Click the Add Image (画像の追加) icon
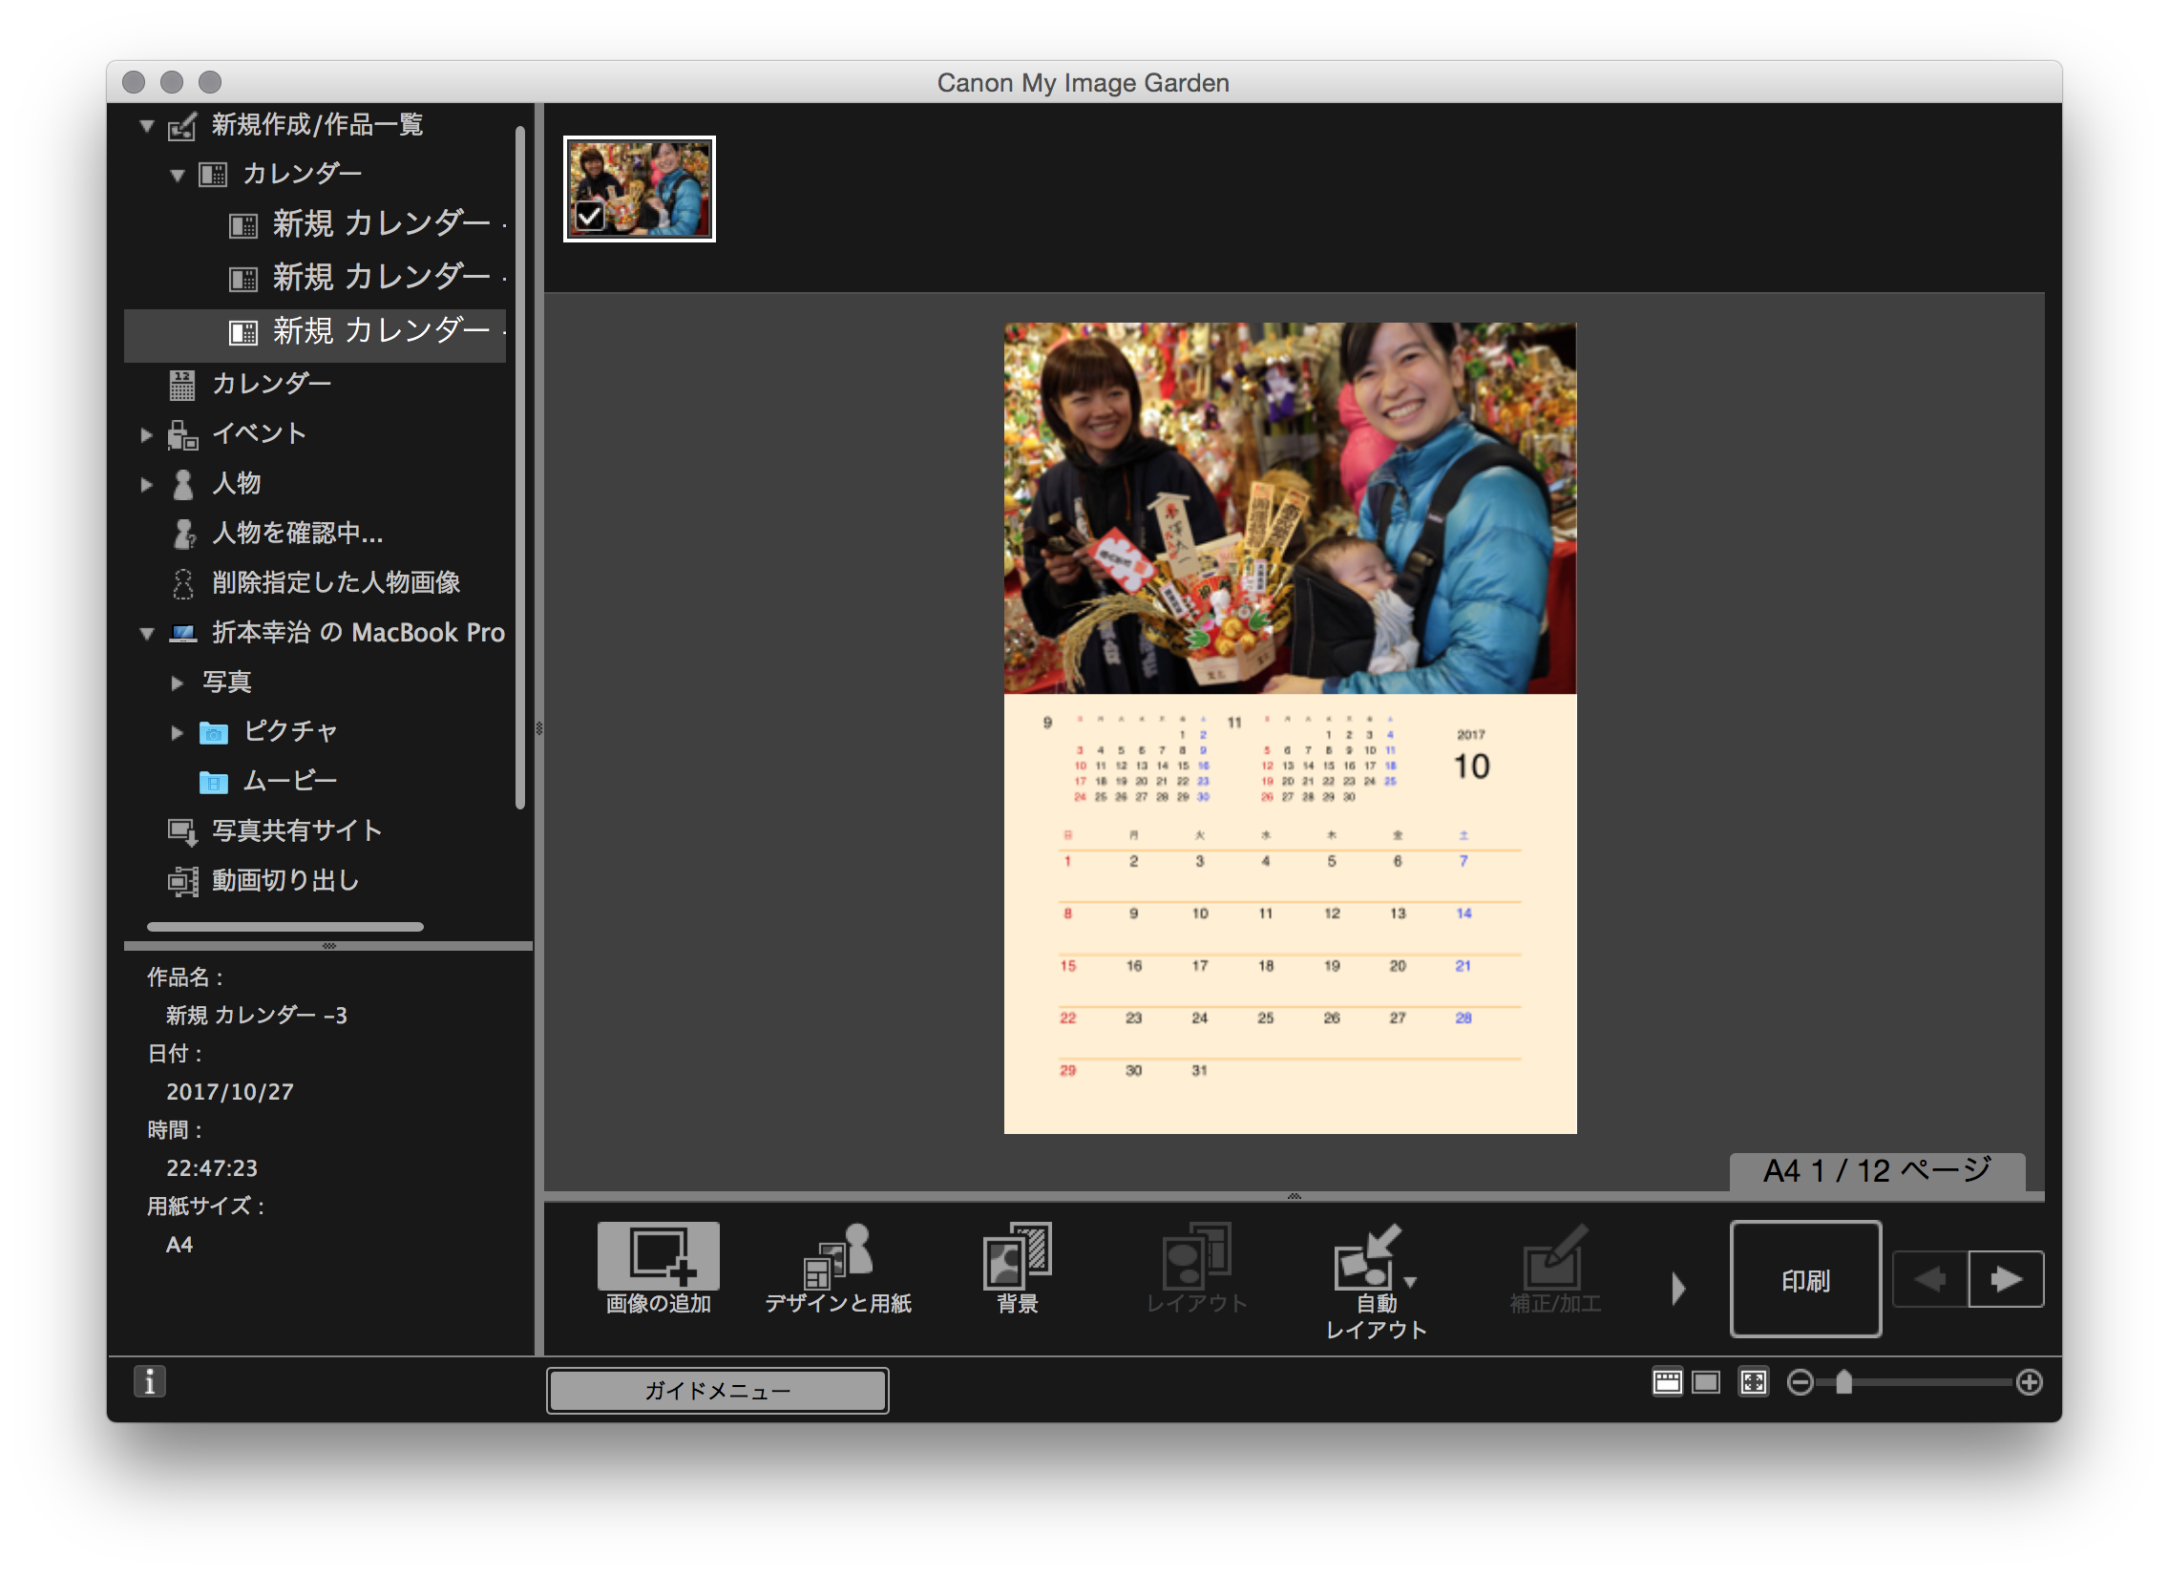This screenshot has height=1575, width=2169. coord(658,1257)
